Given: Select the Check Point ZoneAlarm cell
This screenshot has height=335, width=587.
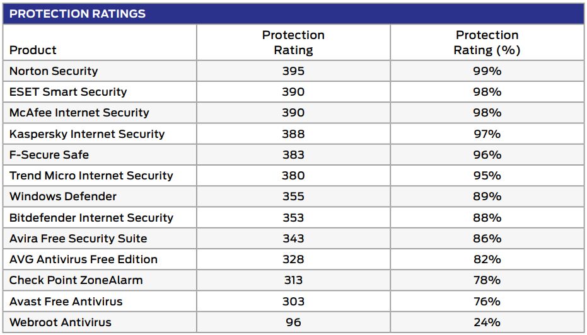Looking at the screenshot, I should (76, 280).
